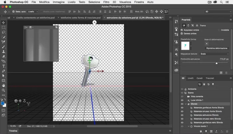The height and width of the screenshot is (134, 233).
Task: Select the Type tool
Action: (3, 66)
